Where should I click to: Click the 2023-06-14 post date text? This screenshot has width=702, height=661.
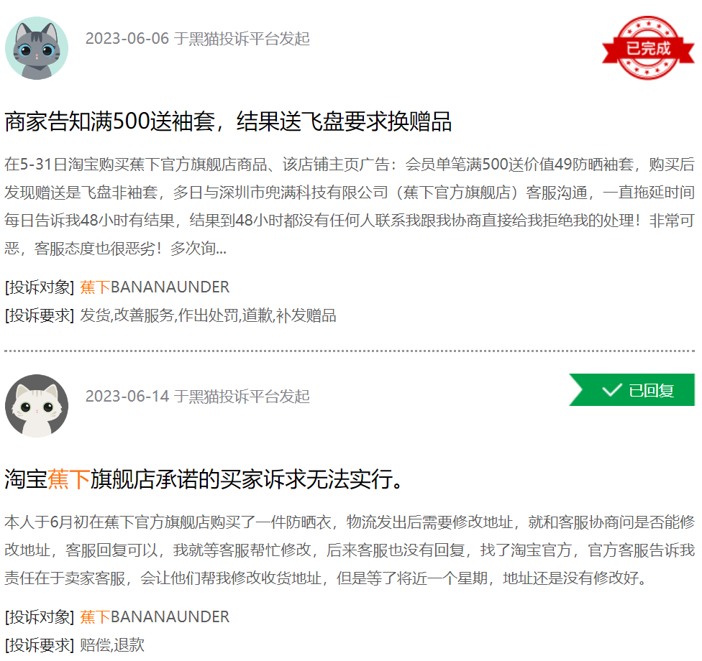click(x=127, y=397)
